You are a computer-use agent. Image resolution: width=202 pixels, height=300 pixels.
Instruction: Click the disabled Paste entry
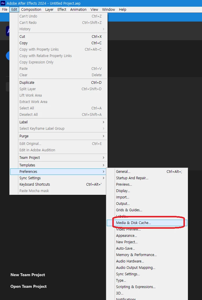coord(58,68)
